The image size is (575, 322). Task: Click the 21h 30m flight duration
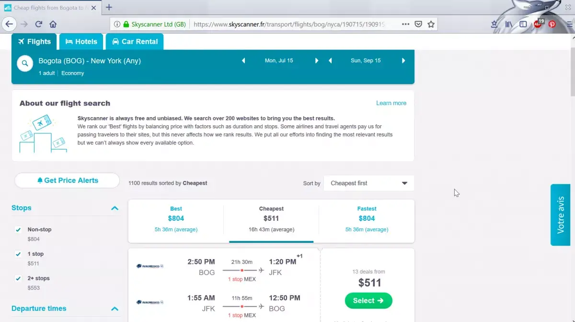pos(242,262)
